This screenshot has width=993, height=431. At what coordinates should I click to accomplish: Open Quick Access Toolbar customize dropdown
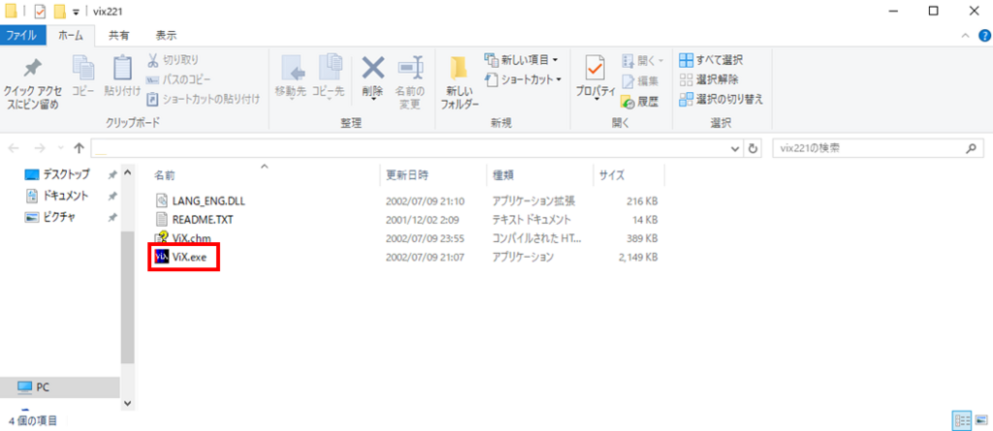pyautogui.click(x=77, y=12)
